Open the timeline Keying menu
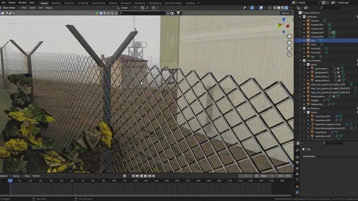The width and height of the screenshot is (358, 201). click(x=17, y=176)
